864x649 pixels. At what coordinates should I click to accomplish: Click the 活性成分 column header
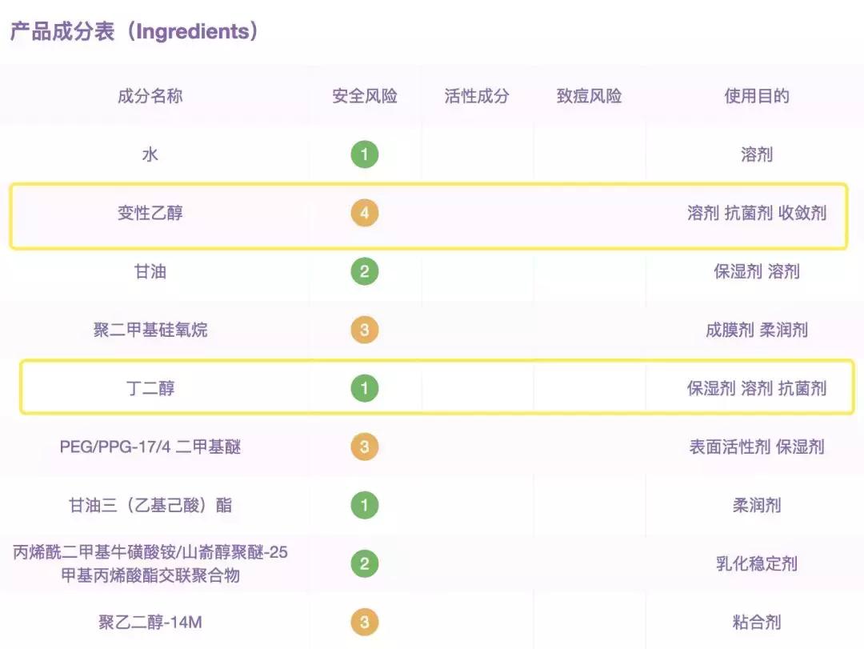(x=477, y=96)
